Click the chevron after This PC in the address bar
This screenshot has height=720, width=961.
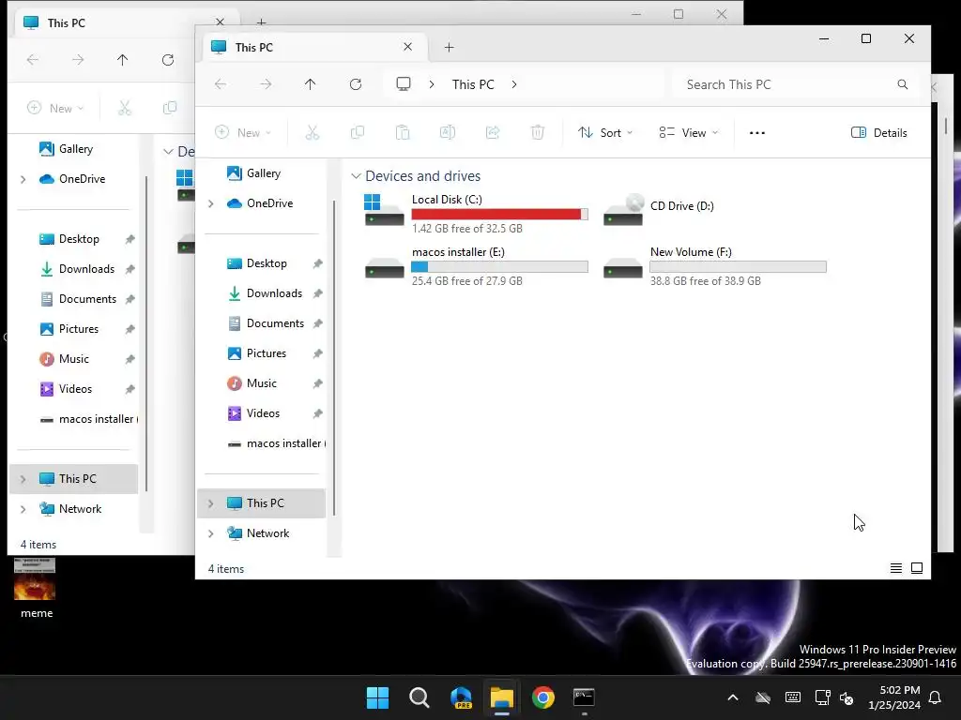point(514,84)
